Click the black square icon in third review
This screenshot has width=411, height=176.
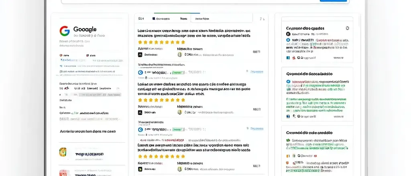[140, 169]
